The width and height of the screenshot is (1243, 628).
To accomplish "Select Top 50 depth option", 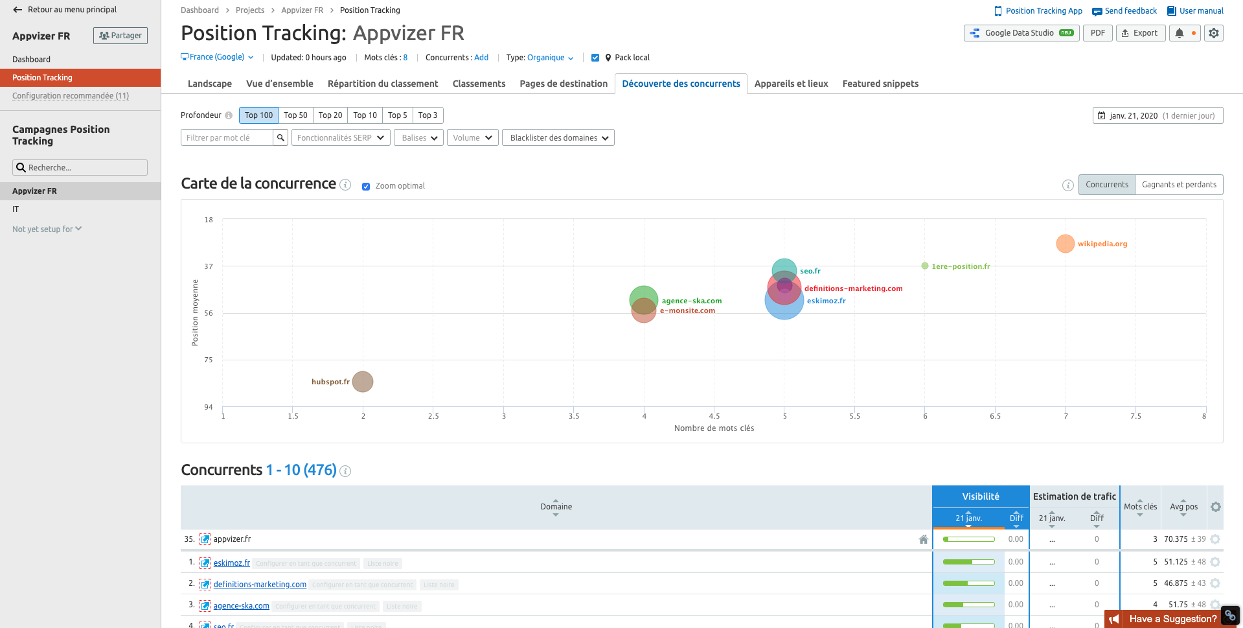I will [x=295, y=115].
